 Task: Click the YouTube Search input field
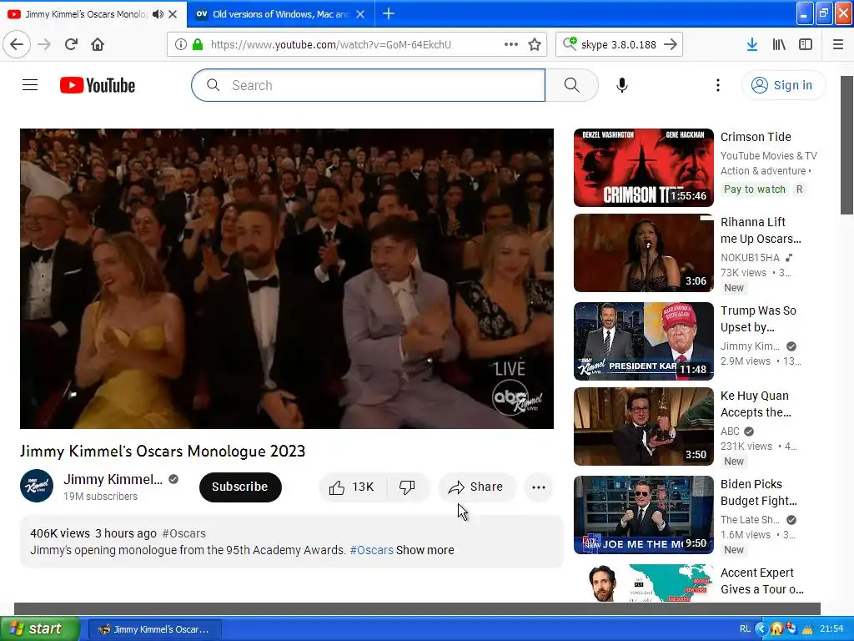pyautogui.click(x=368, y=85)
